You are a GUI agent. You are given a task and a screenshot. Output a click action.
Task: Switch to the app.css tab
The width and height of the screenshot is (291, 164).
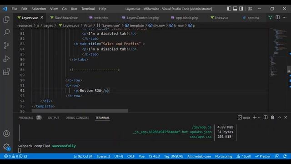[x=251, y=18]
